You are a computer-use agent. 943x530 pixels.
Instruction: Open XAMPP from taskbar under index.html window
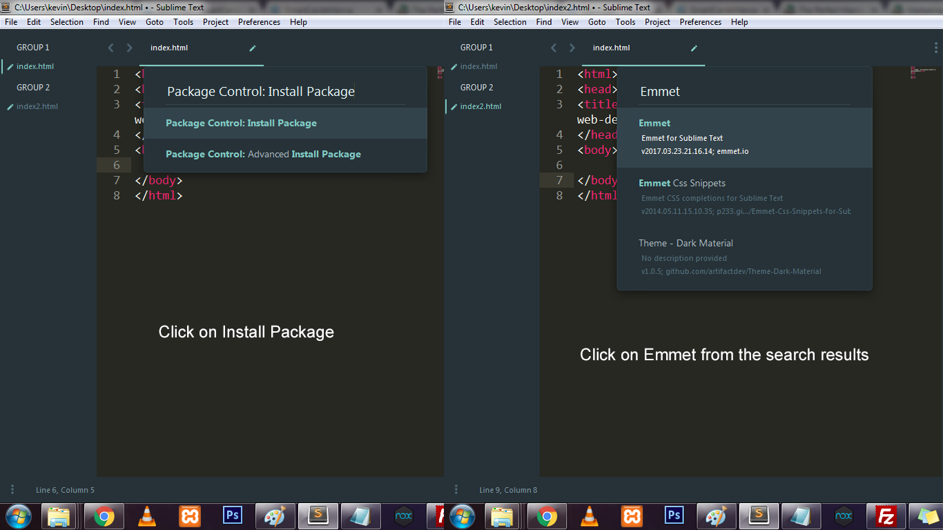pyautogui.click(x=190, y=516)
